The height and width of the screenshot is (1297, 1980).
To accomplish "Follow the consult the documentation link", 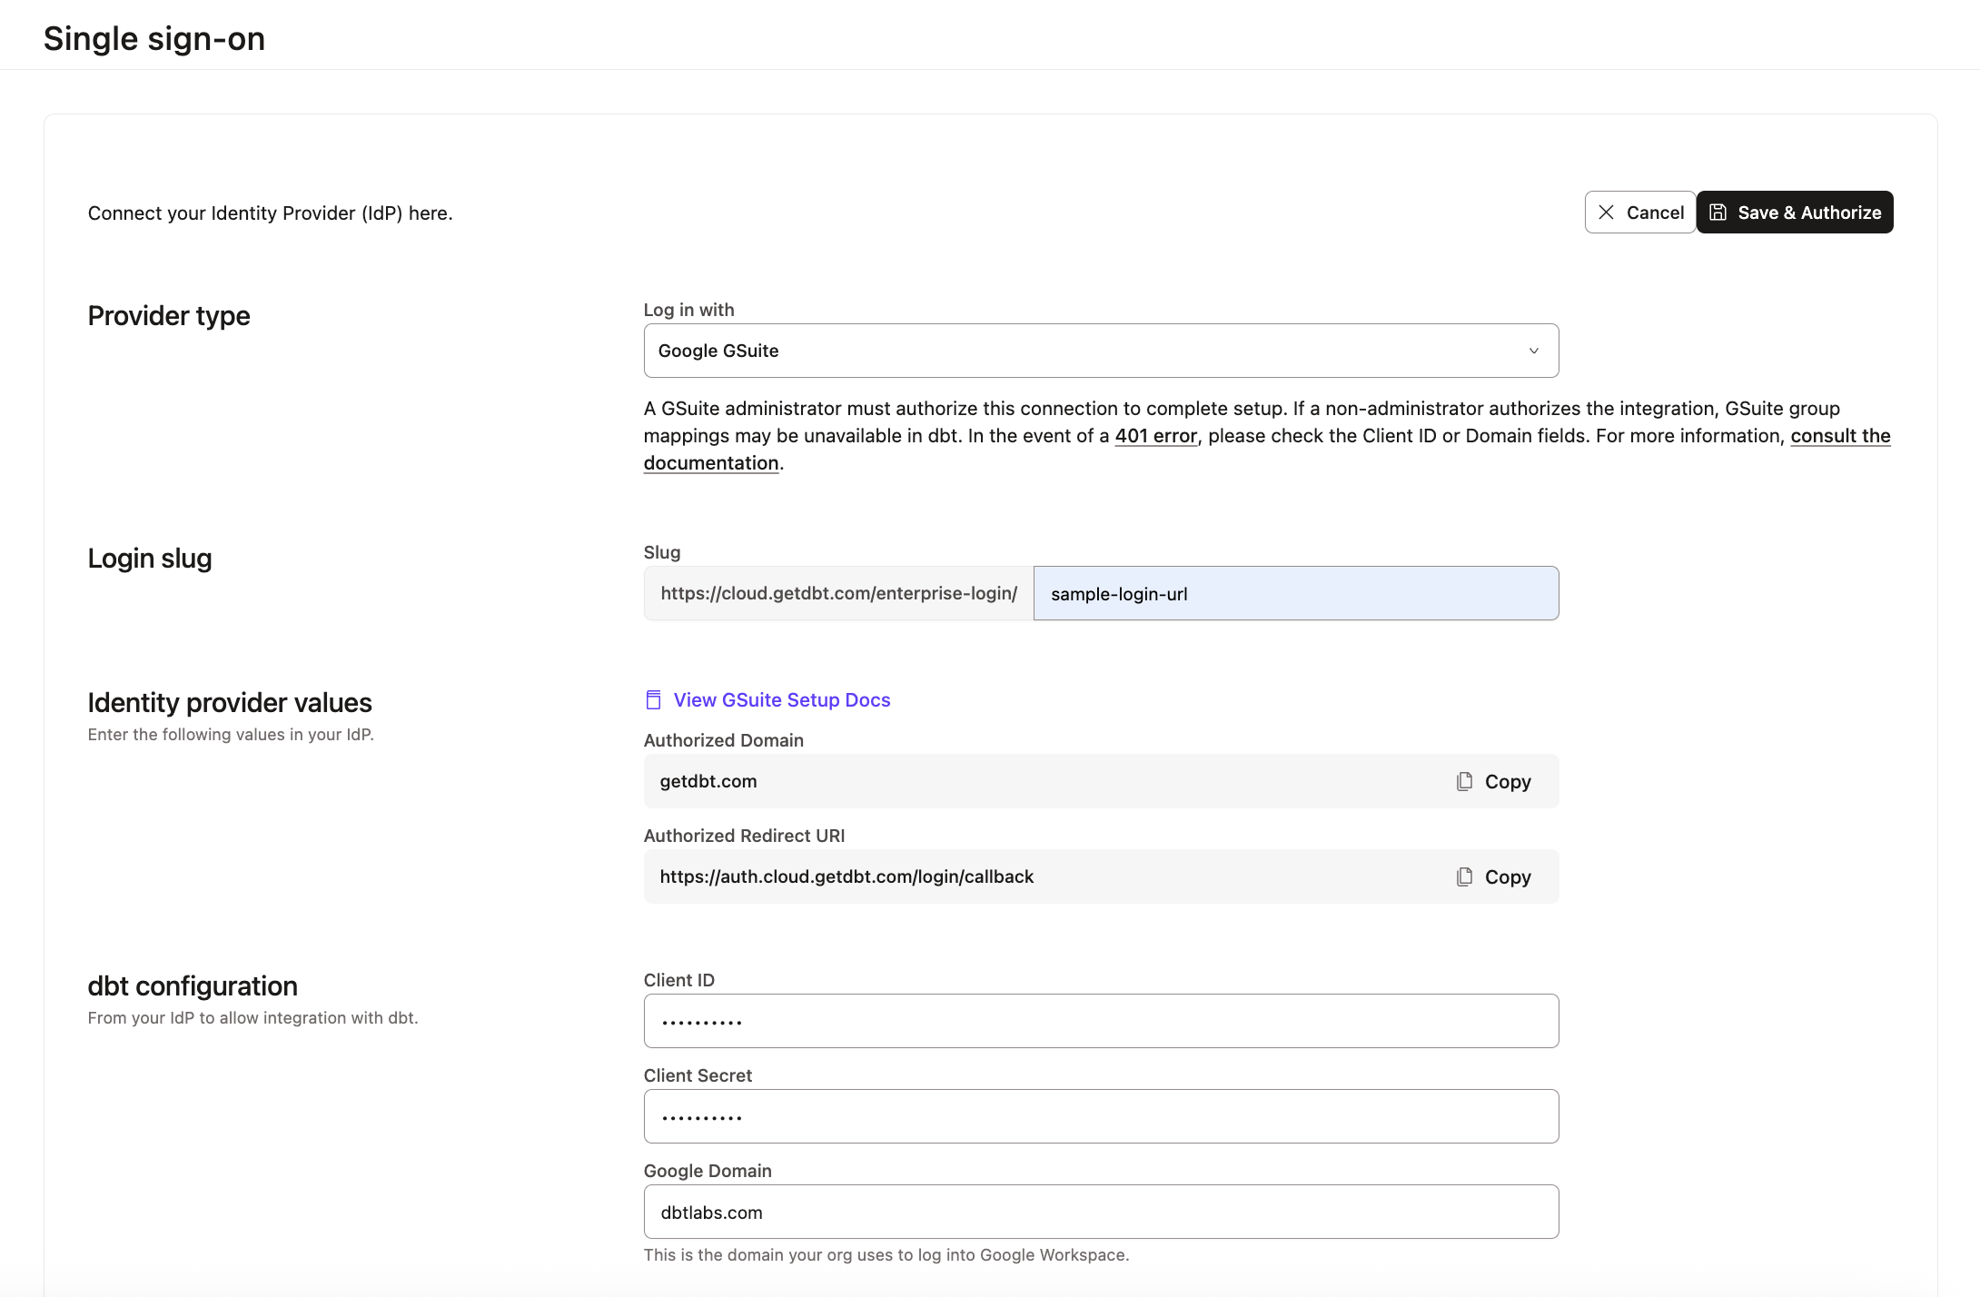I will pyautogui.click(x=1840, y=435).
